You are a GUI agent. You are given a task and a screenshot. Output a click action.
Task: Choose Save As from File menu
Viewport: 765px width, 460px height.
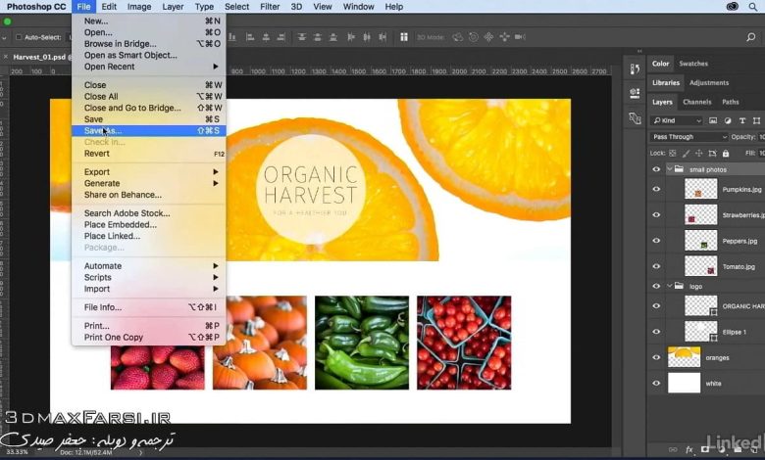click(149, 130)
